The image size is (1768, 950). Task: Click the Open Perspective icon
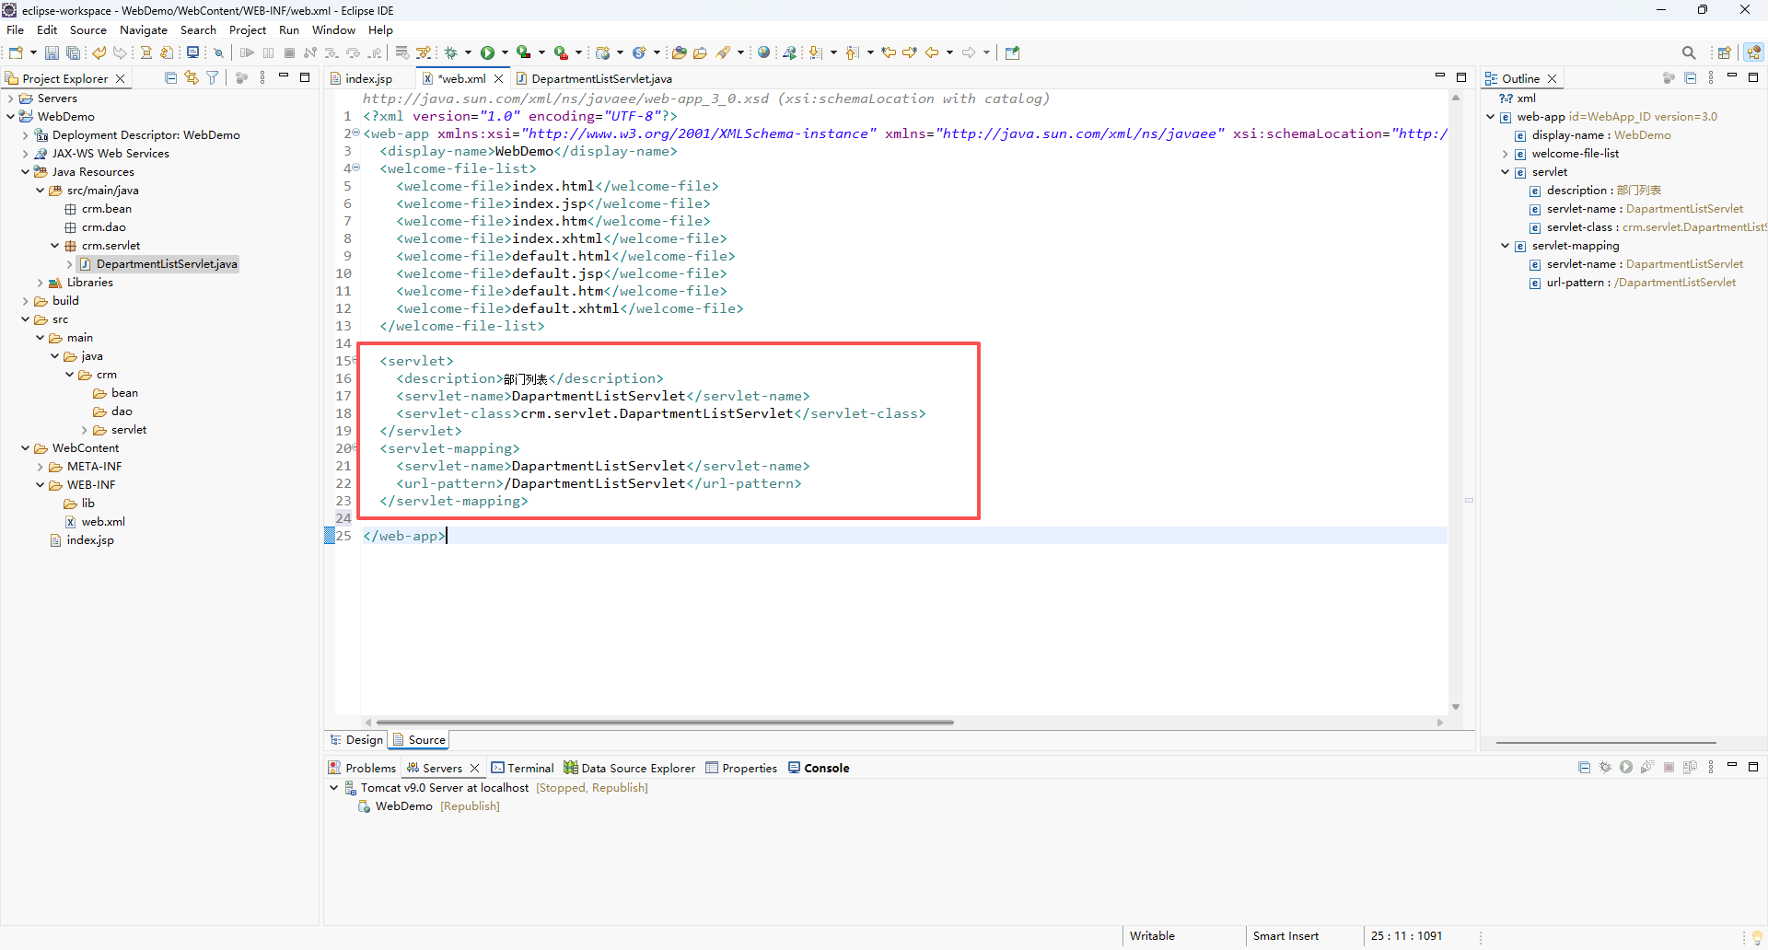[x=1725, y=53]
